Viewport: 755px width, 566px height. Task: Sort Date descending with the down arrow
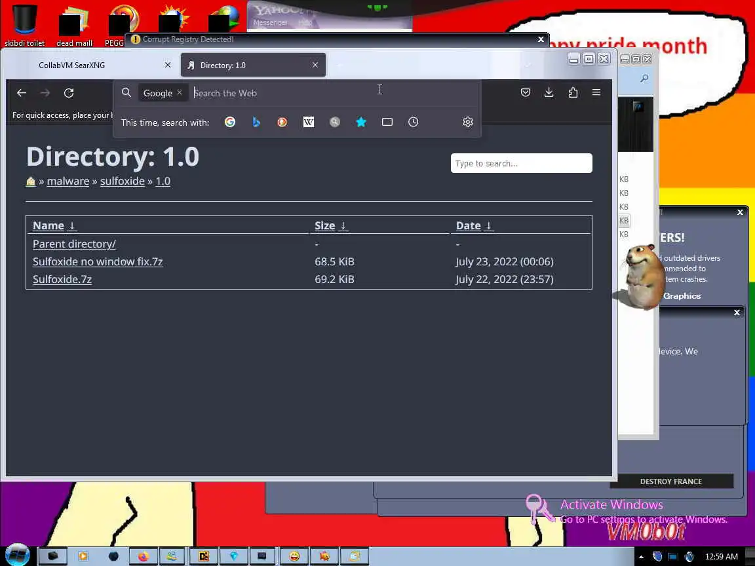pyautogui.click(x=488, y=226)
